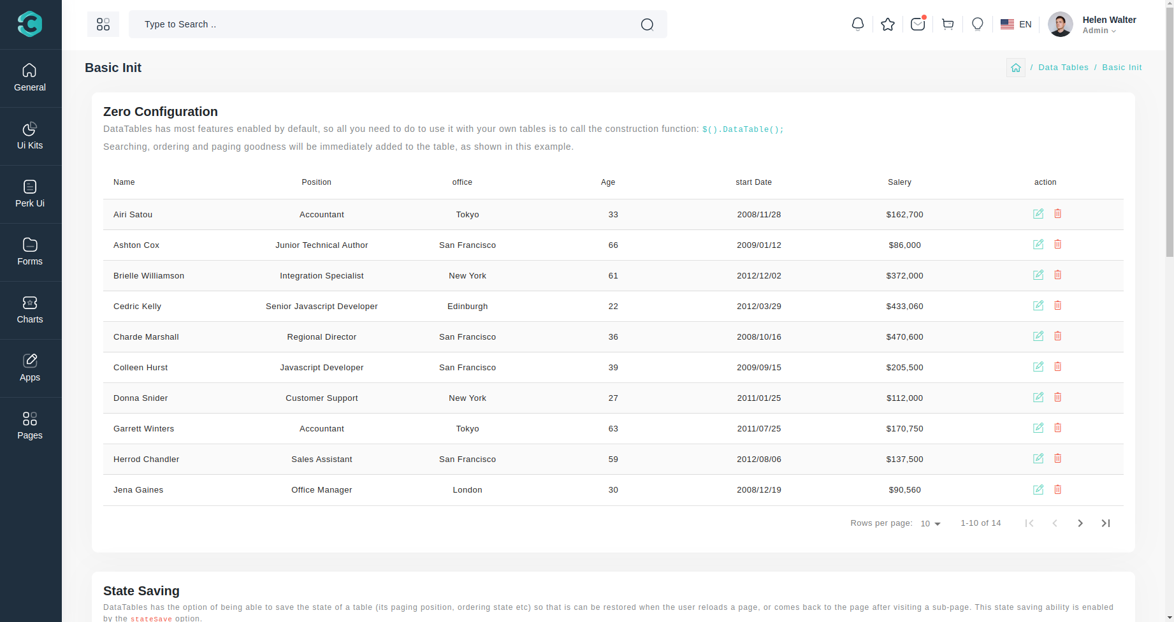1174x622 pixels.
Task: Delete Garrett Winters row
Action: (x=1058, y=428)
